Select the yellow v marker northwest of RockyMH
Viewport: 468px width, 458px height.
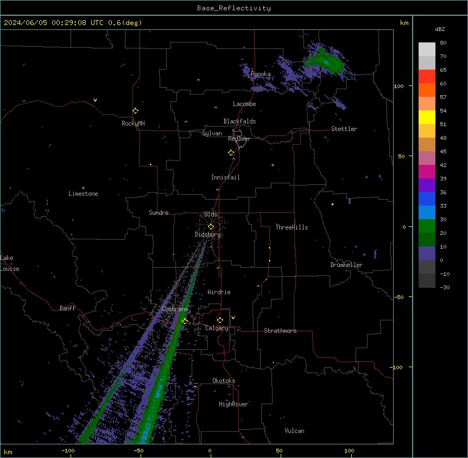pos(95,100)
